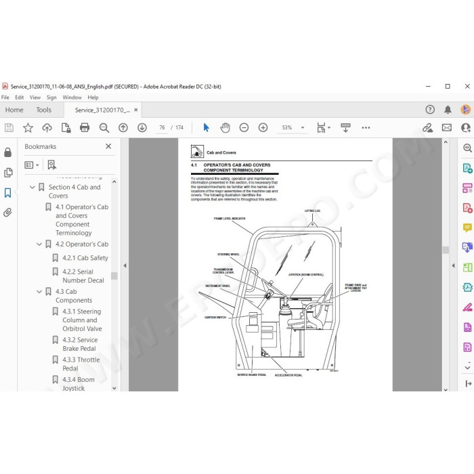Collapse 4.2 Operator's Cab bookmark
Viewport: 474px width, 474px height.
(x=39, y=244)
